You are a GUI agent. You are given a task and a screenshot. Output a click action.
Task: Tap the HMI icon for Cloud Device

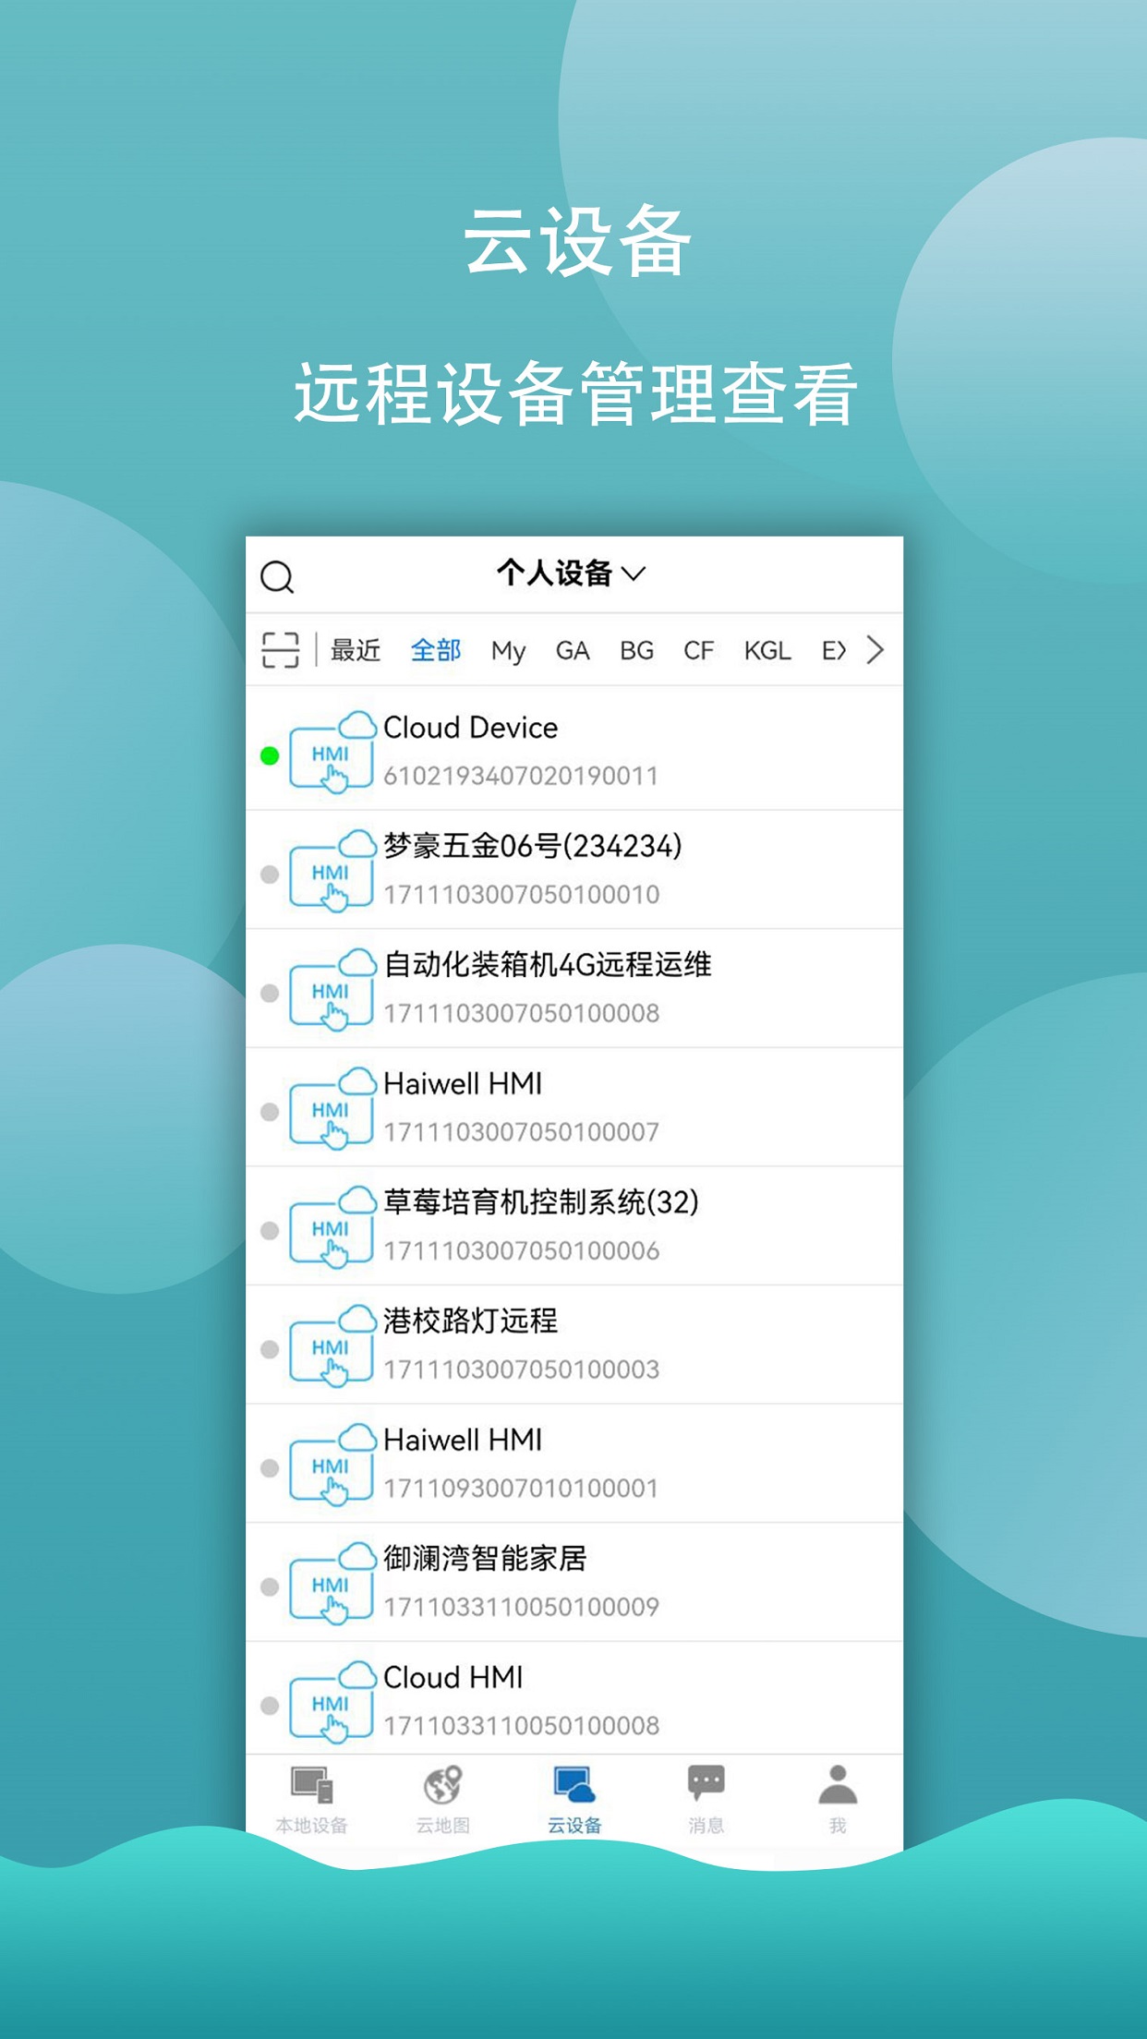pyautogui.click(x=332, y=754)
